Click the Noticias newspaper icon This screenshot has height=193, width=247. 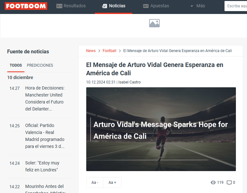point(104,6)
